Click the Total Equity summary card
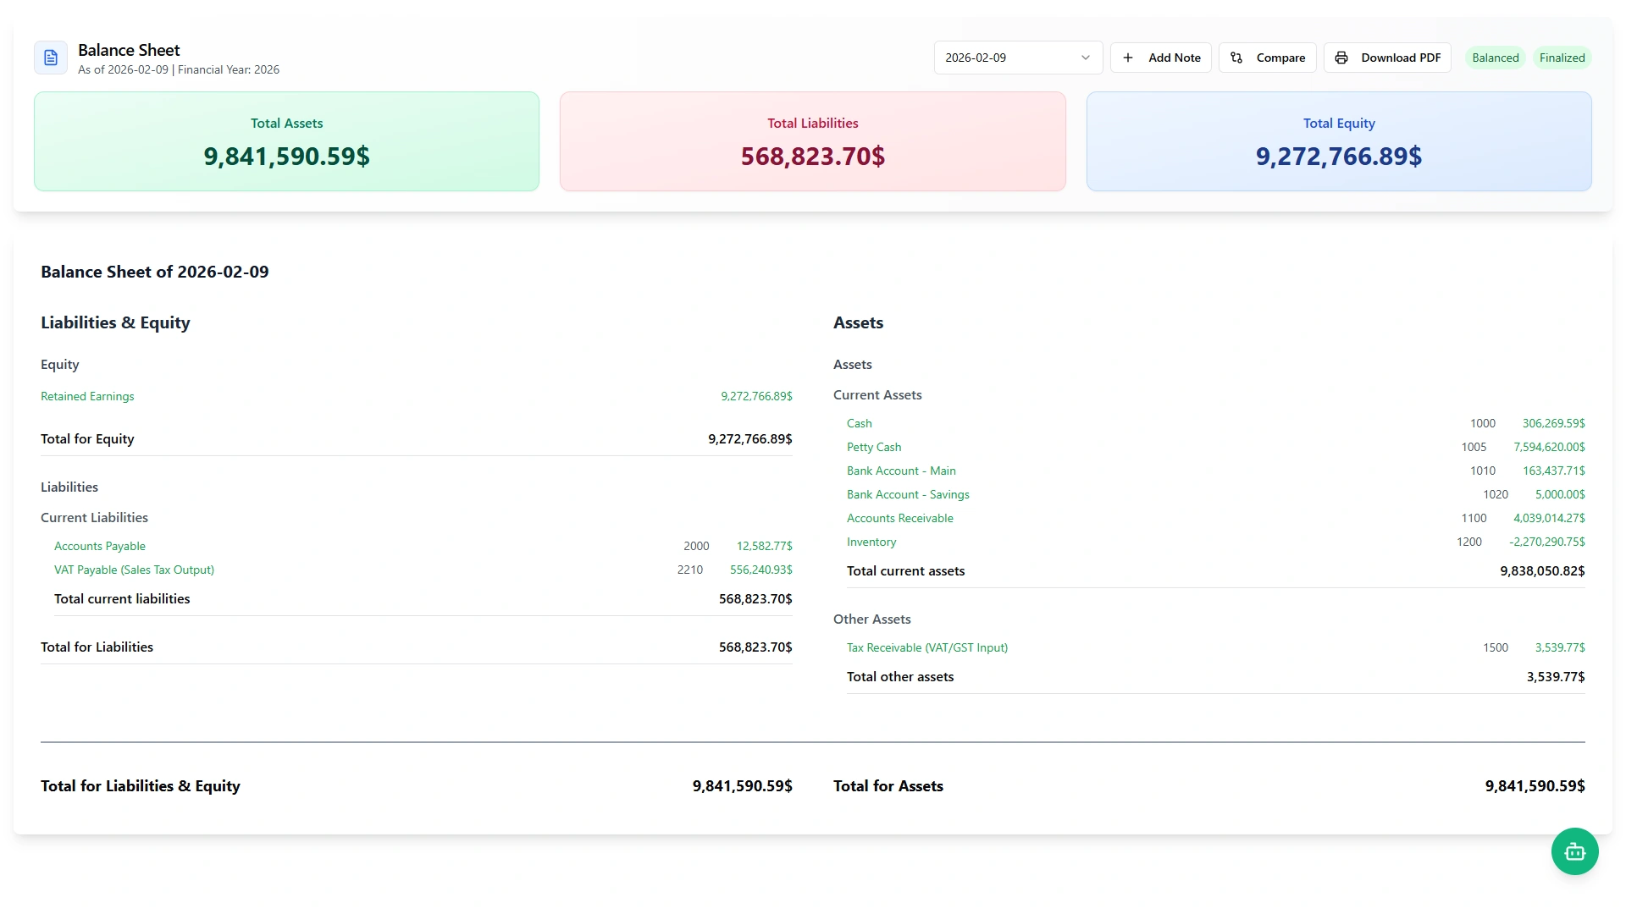 1339,141
